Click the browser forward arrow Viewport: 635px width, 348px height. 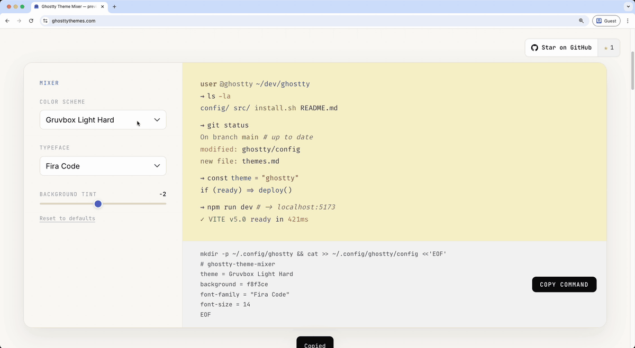20,21
